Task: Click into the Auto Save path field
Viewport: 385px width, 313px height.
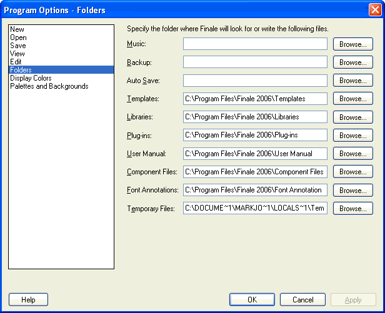Action: click(255, 81)
